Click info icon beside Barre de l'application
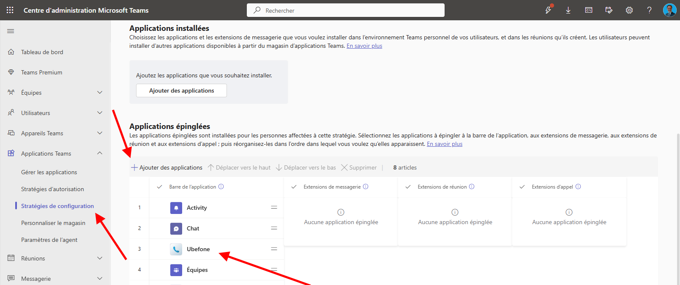This screenshot has height=285, width=680. 221,186
